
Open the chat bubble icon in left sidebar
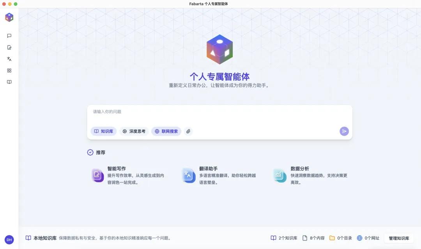point(9,35)
